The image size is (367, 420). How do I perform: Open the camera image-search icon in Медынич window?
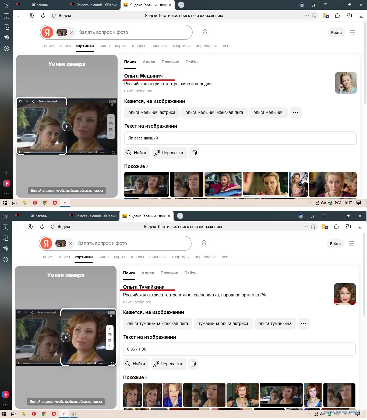coord(205,33)
